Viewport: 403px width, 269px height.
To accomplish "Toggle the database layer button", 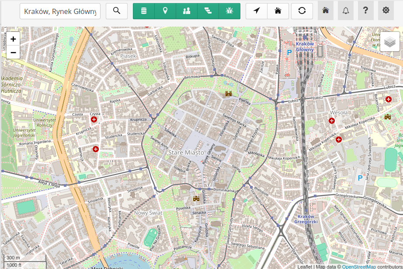I will 144,11.
